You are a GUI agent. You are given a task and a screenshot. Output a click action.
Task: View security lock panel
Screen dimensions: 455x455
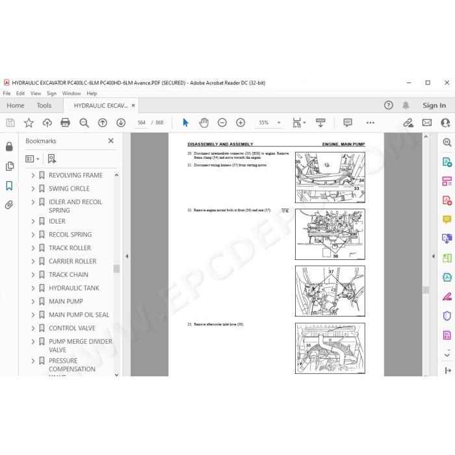(9, 146)
